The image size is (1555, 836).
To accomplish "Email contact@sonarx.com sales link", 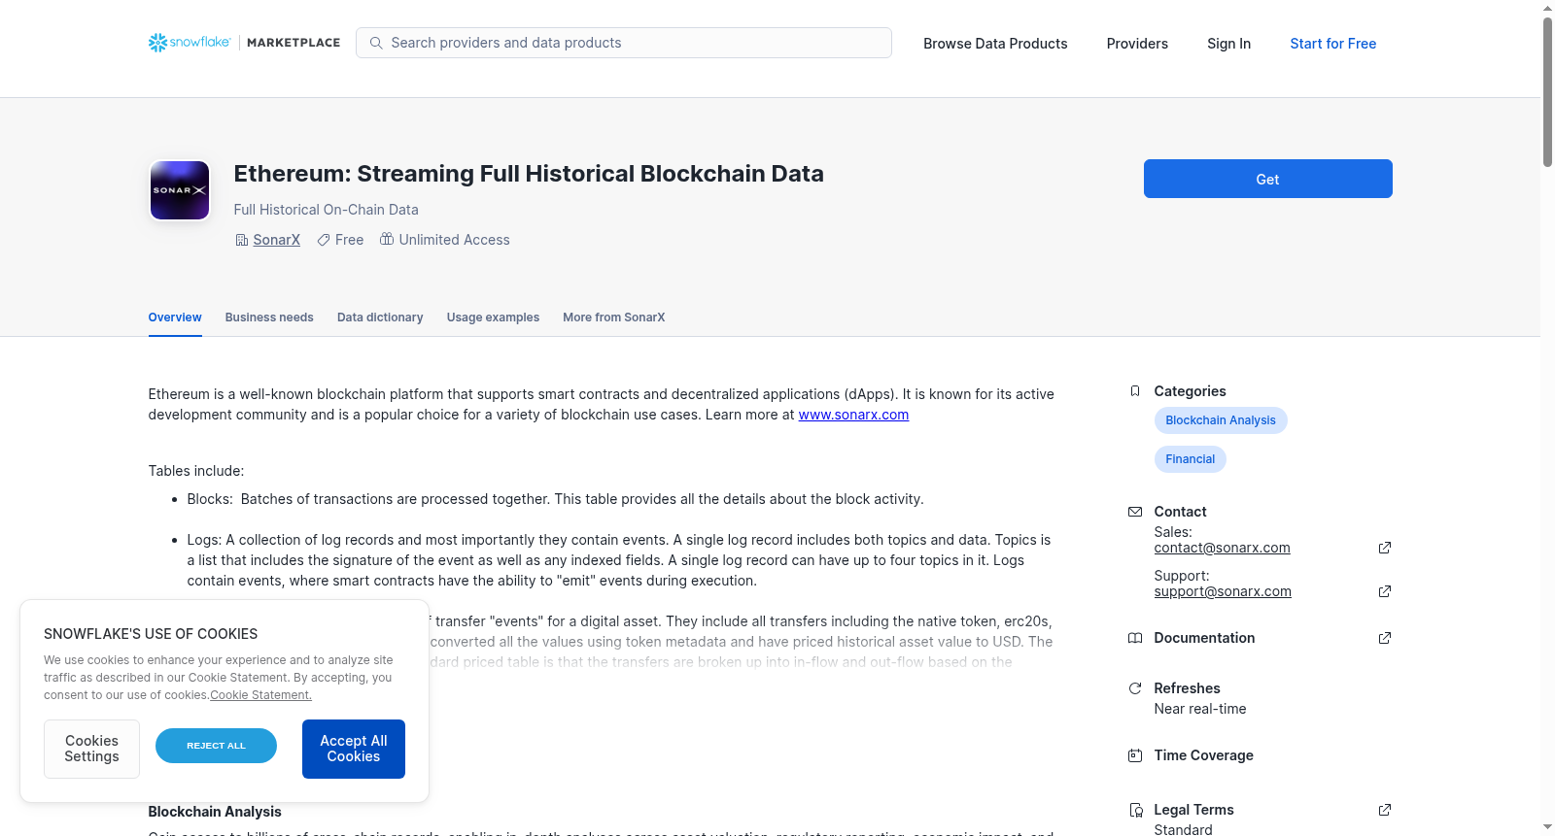I will [x=1222, y=548].
